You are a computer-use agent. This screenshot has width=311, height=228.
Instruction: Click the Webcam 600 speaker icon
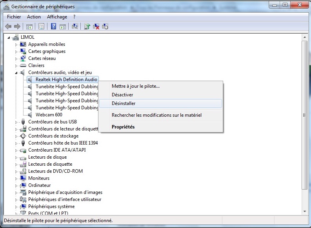click(x=29, y=115)
